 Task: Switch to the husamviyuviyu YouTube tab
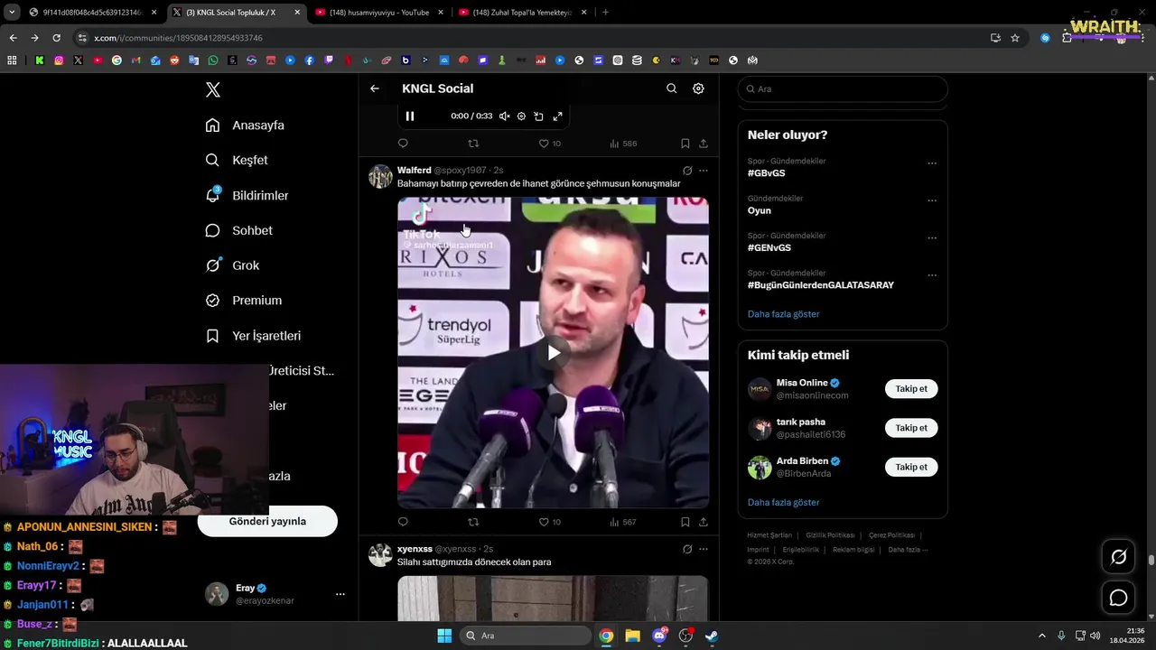[x=378, y=13]
